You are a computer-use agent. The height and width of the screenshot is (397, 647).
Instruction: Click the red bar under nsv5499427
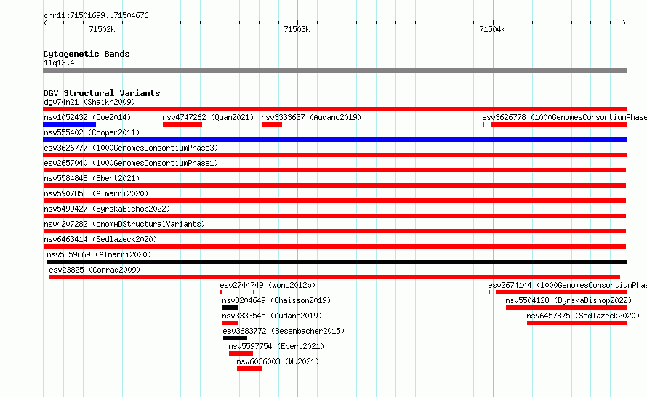point(334,216)
